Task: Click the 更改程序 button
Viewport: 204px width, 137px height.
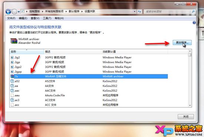Action: point(182,42)
